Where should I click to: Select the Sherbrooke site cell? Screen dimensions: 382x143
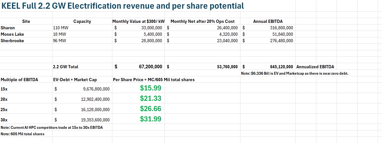pos(26,41)
